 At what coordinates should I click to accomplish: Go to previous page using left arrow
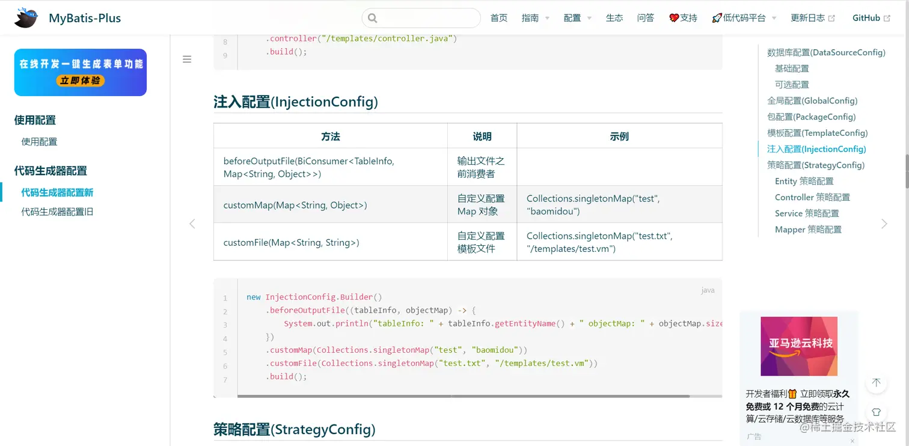click(192, 224)
